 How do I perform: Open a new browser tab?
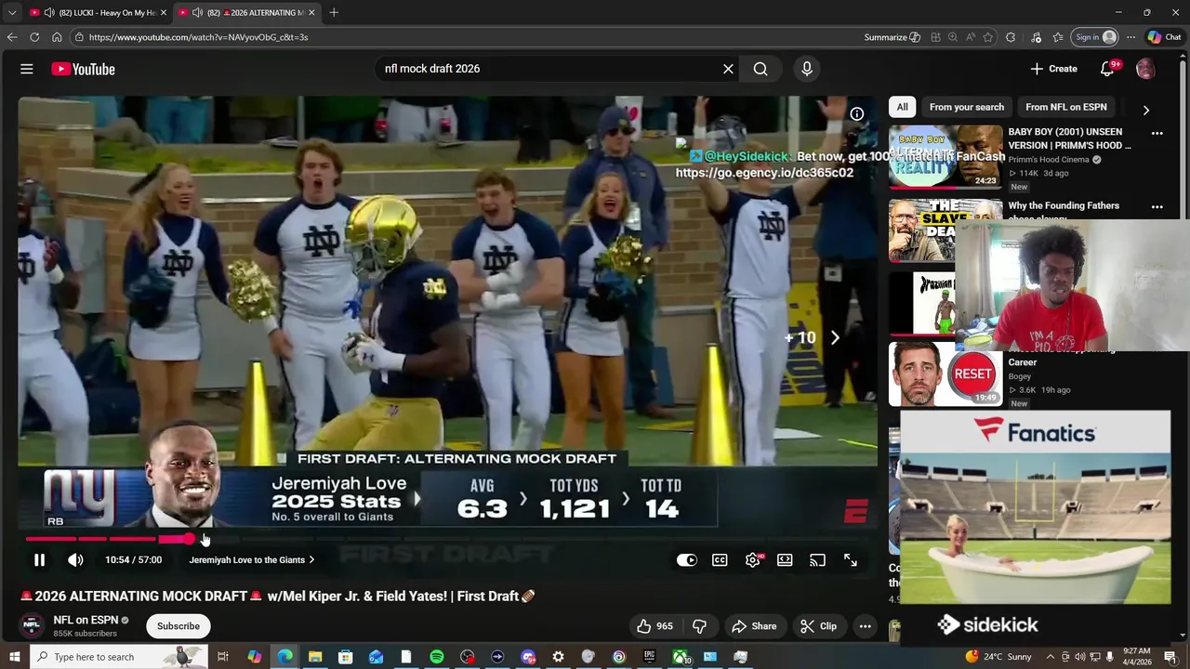pyautogui.click(x=334, y=12)
